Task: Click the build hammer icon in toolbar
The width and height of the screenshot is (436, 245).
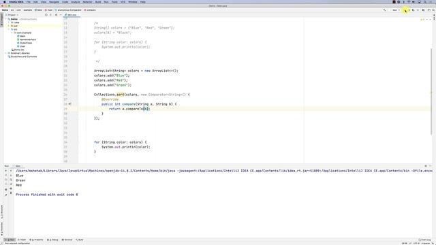Action: [x=384, y=10]
